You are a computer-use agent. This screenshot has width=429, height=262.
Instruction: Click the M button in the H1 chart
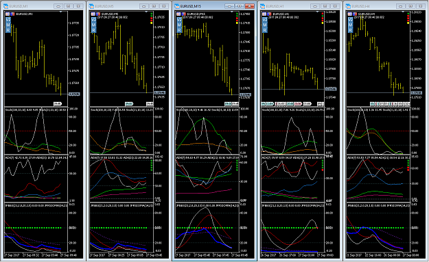[265, 25]
